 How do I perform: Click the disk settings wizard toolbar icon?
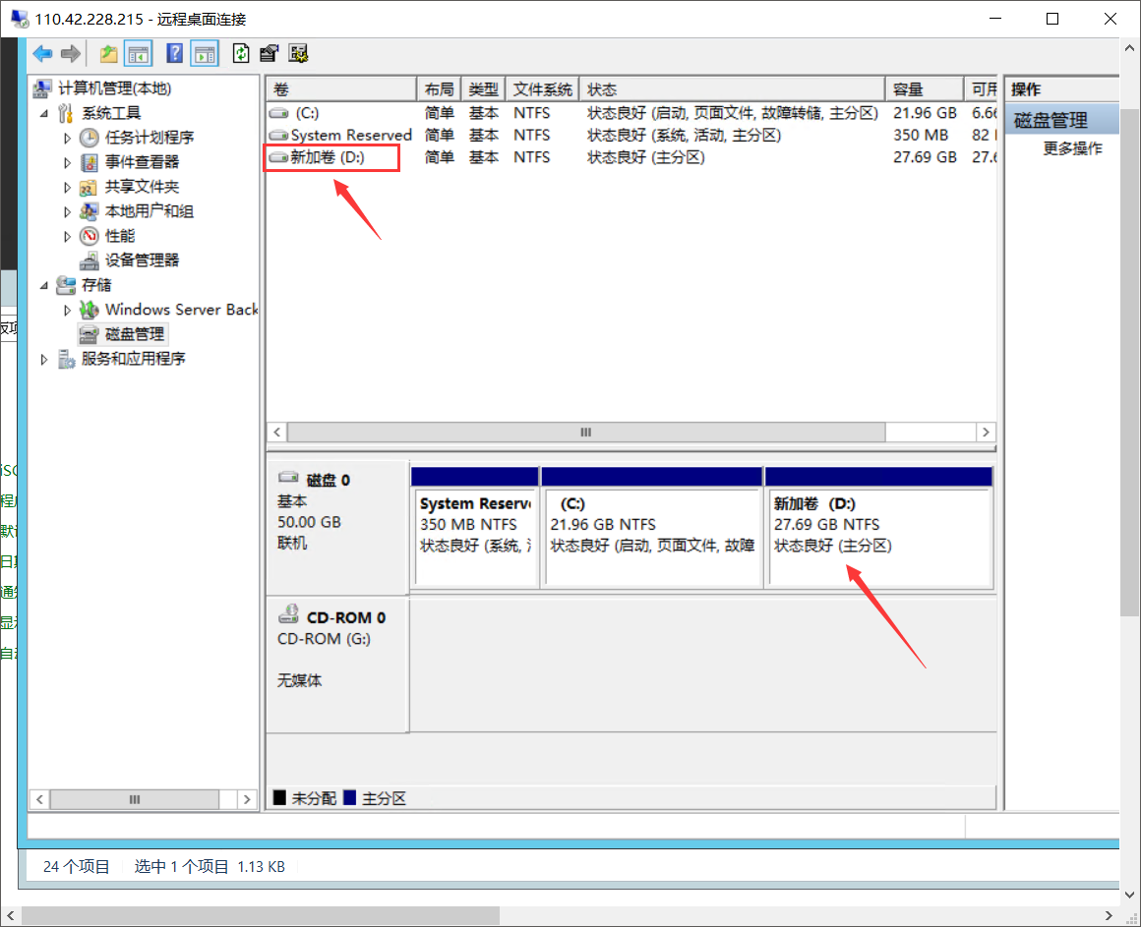(299, 53)
